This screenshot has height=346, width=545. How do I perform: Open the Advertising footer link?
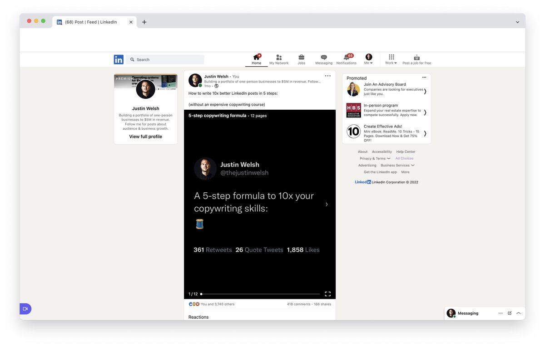click(x=367, y=166)
